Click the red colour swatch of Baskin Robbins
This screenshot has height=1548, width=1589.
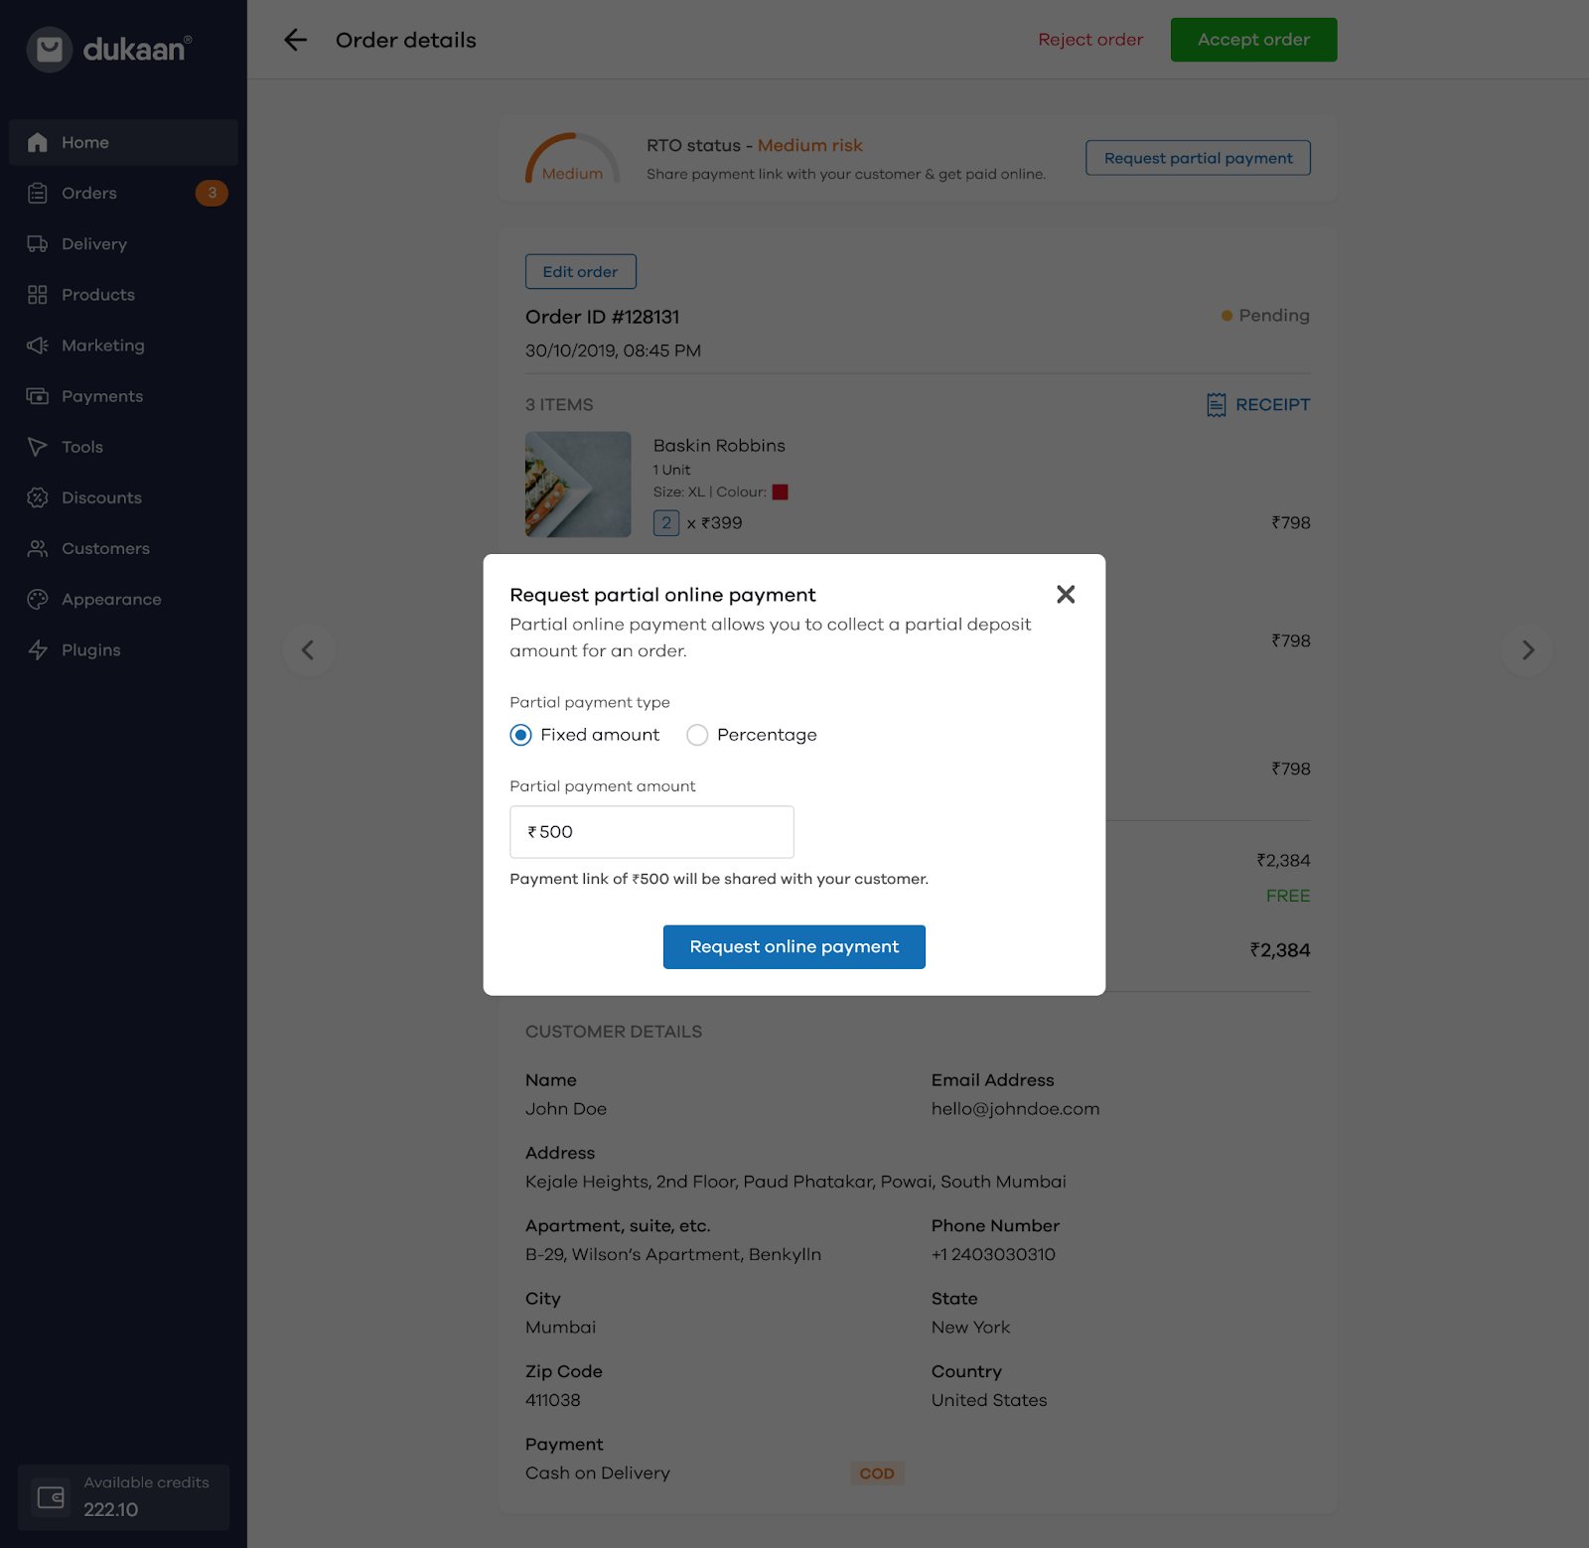click(x=781, y=492)
